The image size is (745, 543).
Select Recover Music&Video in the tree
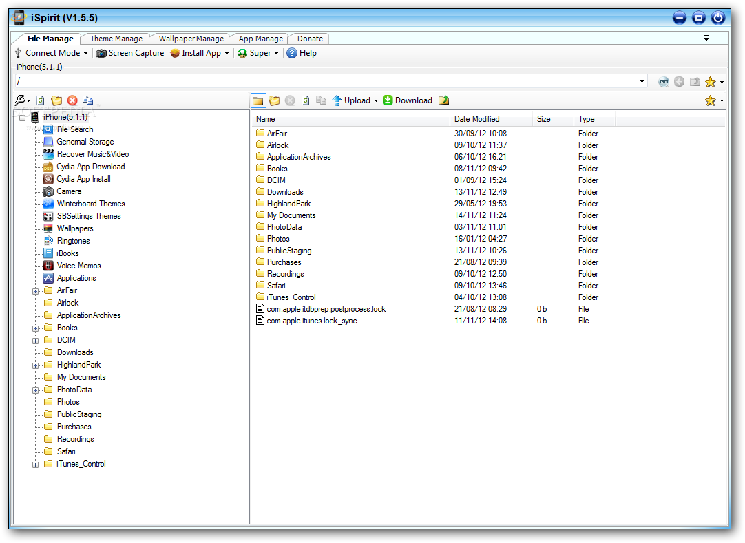tap(93, 154)
